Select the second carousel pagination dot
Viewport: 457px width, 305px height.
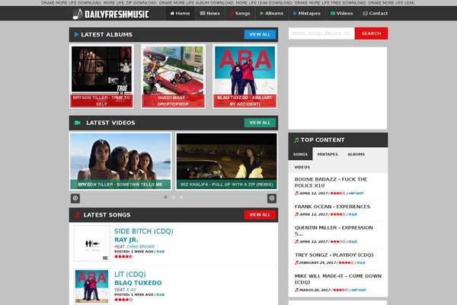pyautogui.click(x=174, y=197)
